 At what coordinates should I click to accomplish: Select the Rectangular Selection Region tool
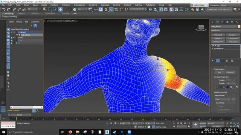pos(50,9)
